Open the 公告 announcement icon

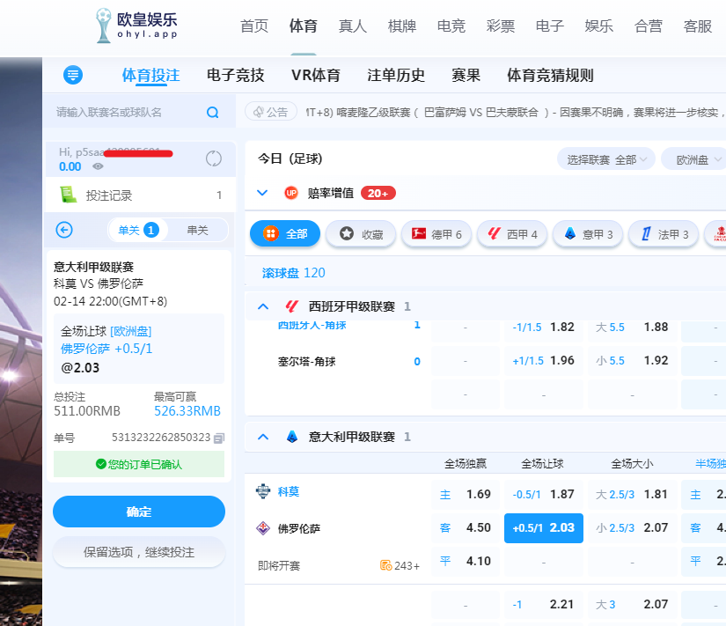[260, 112]
